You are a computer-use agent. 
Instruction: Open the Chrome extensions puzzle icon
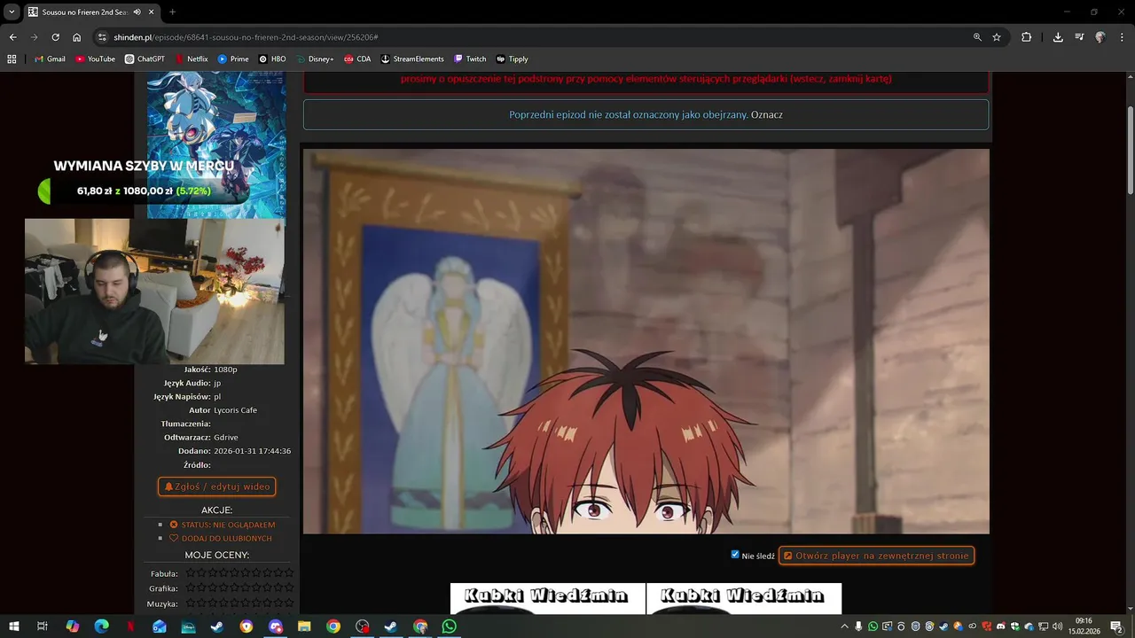tap(1026, 37)
